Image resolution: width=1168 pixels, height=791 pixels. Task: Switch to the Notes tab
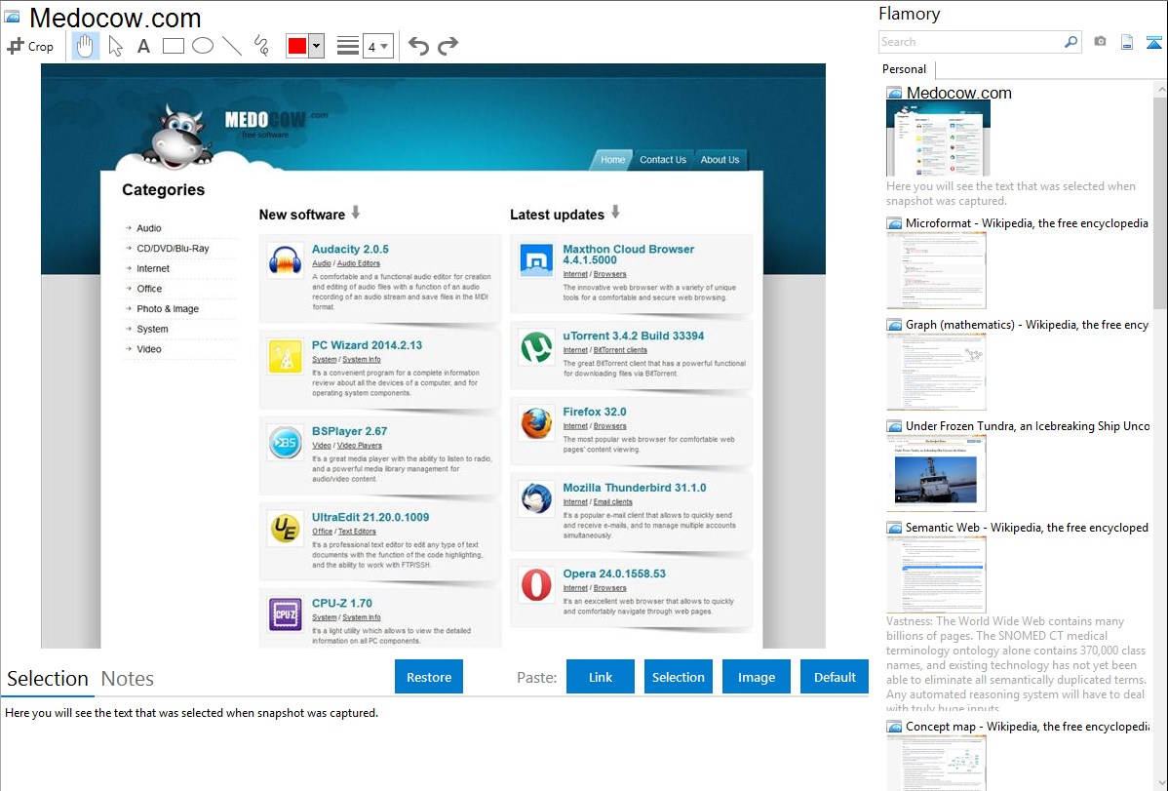(x=128, y=679)
